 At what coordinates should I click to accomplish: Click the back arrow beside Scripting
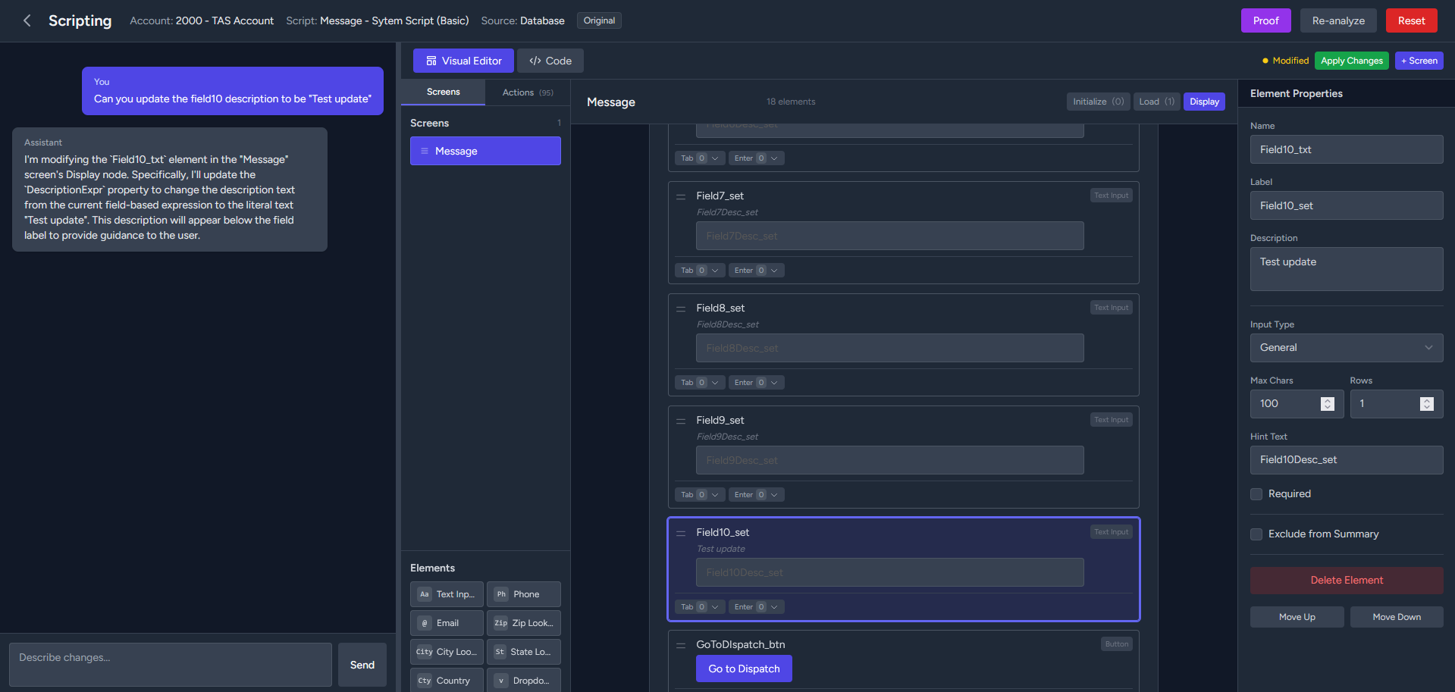[x=27, y=20]
